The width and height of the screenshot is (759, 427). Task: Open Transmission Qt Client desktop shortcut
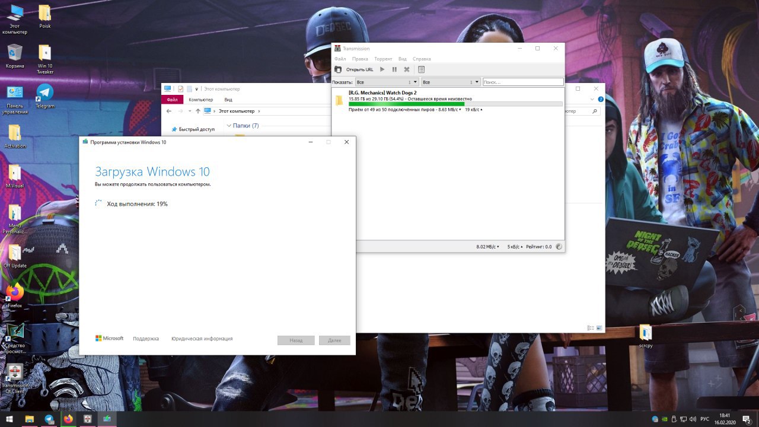click(15, 379)
